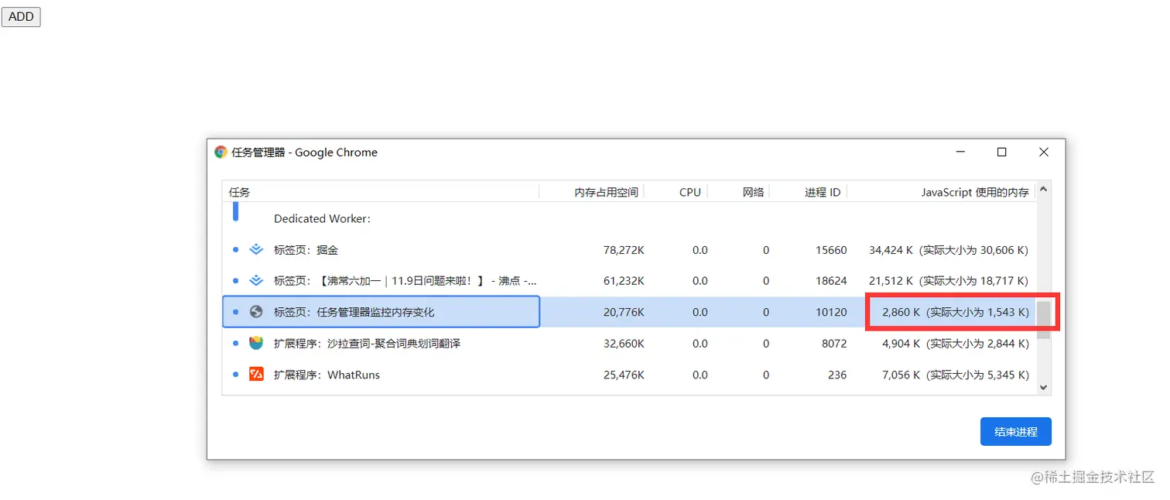Click the Juejin icon on the 沸常六加一 row
The image size is (1170, 500).
click(x=256, y=280)
